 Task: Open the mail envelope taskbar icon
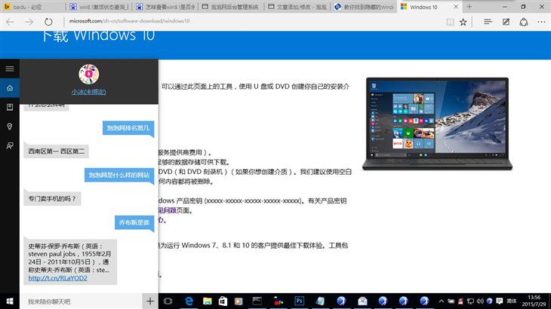pos(362,301)
